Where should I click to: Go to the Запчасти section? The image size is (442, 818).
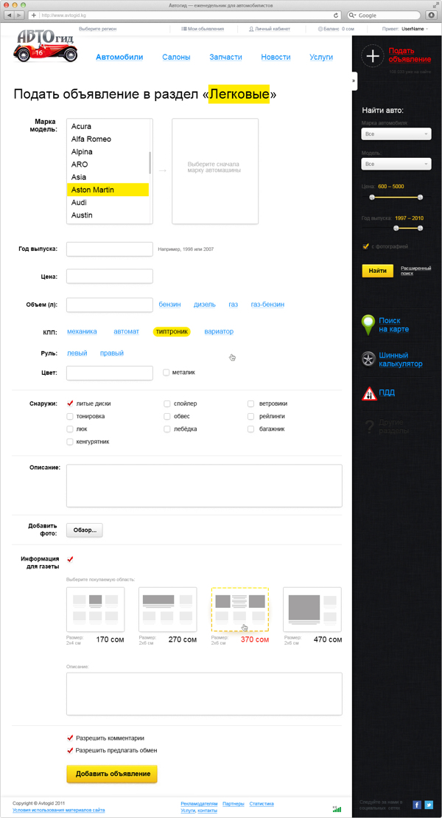225,57
